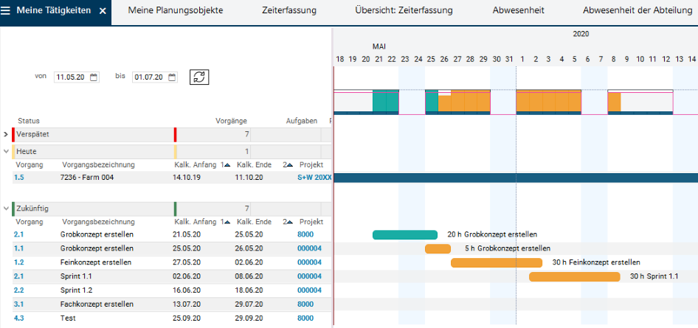Collapse the Zukünftig group
This screenshot has width=698, height=328.
pyautogui.click(x=6, y=208)
